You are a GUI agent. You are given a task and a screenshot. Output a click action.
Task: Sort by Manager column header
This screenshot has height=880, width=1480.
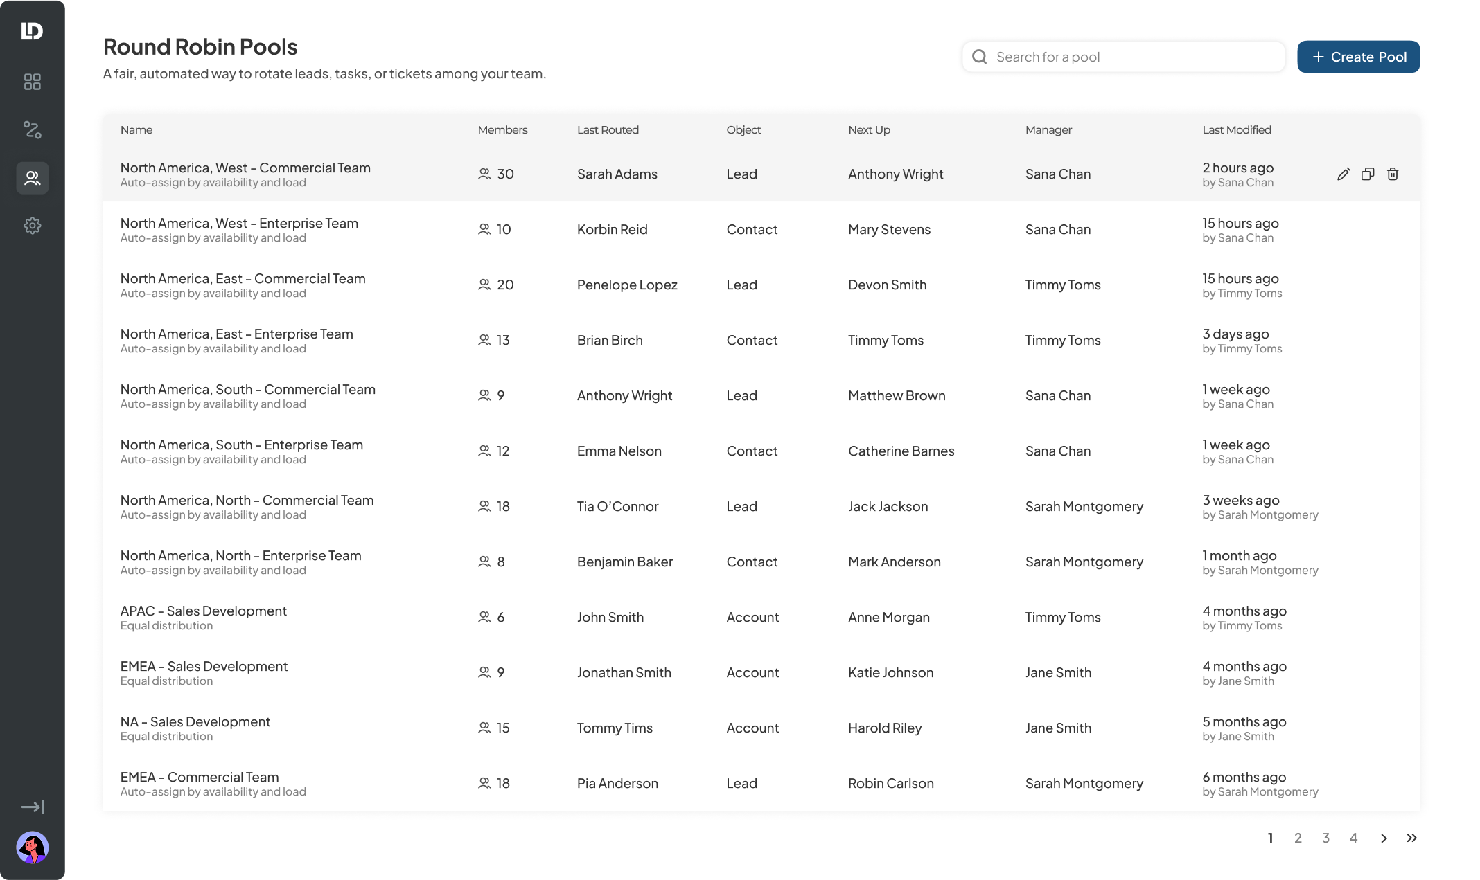click(1048, 129)
